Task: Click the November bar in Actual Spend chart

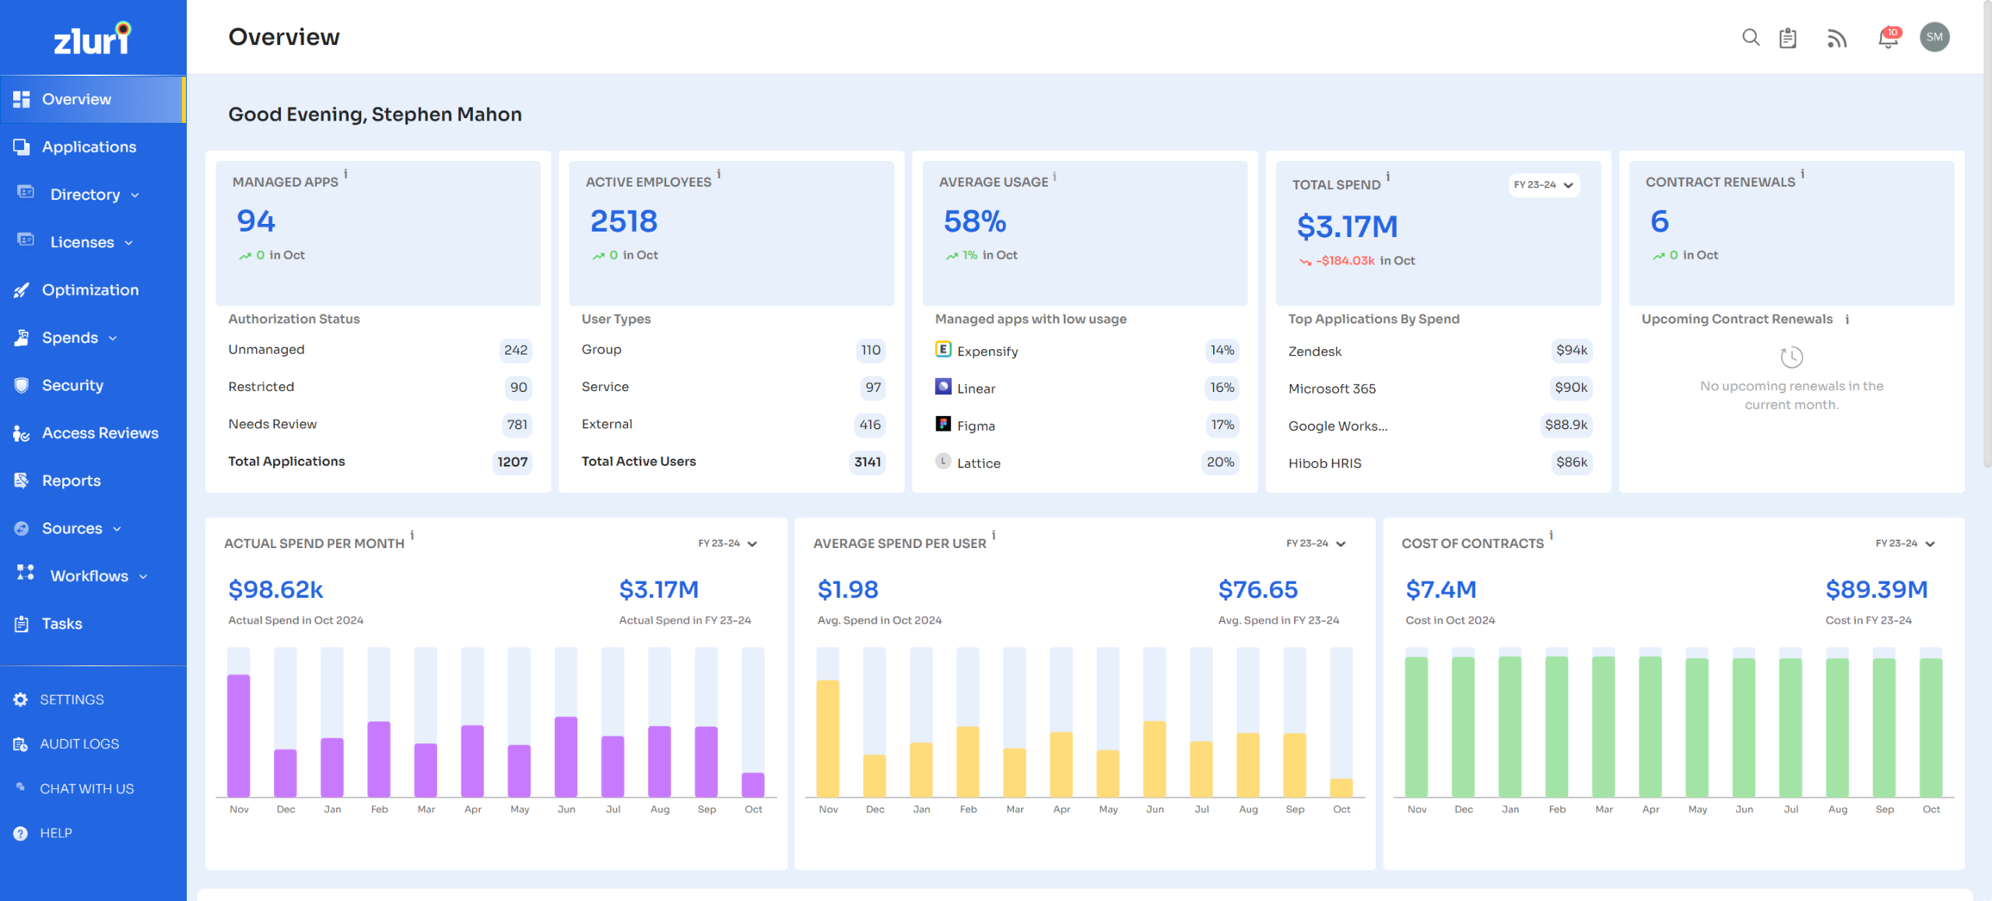Action: click(239, 735)
